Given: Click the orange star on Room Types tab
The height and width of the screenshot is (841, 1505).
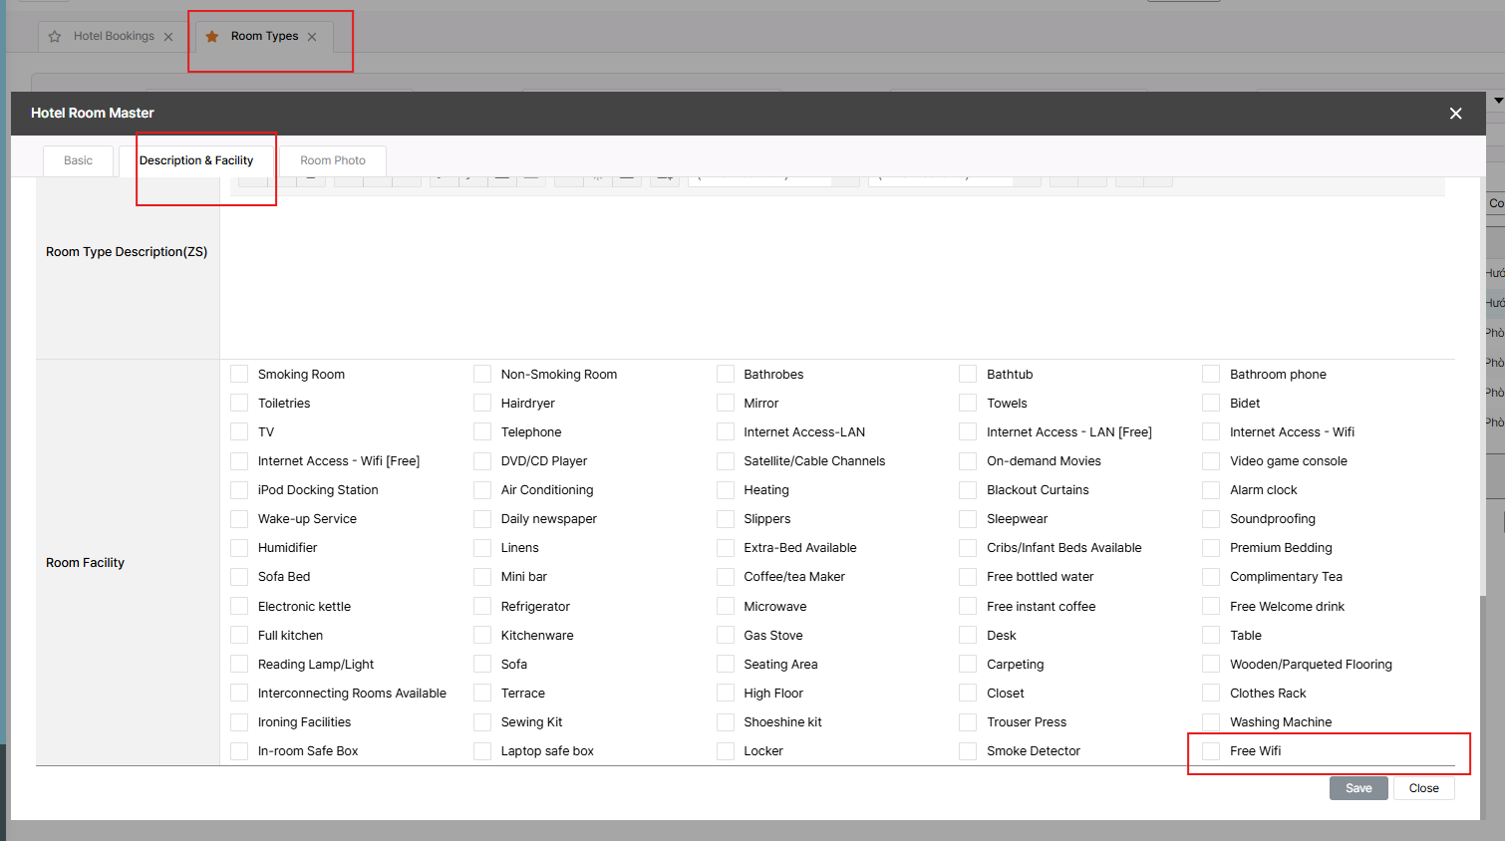Looking at the screenshot, I should pyautogui.click(x=212, y=37).
